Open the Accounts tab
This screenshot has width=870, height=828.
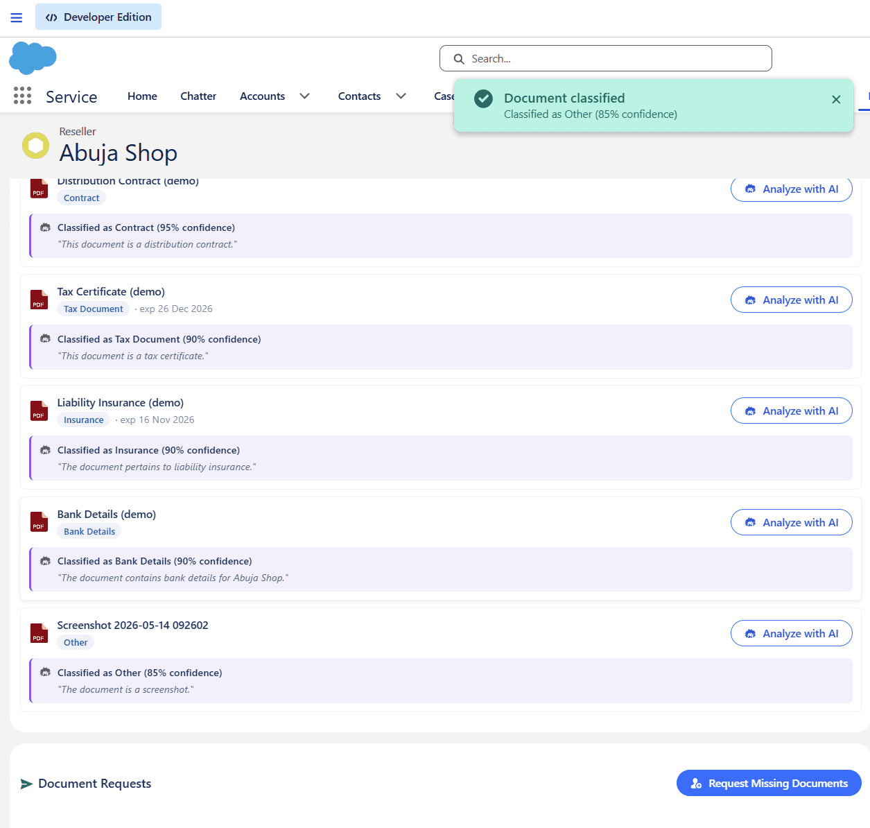pyautogui.click(x=262, y=96)
